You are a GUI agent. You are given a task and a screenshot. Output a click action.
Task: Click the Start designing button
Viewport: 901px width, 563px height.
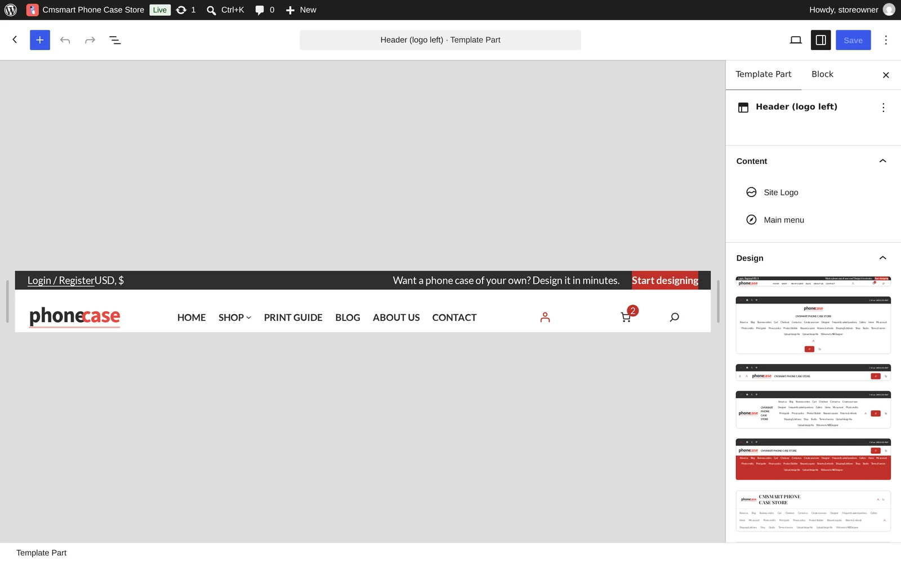(x=665, y=280)
